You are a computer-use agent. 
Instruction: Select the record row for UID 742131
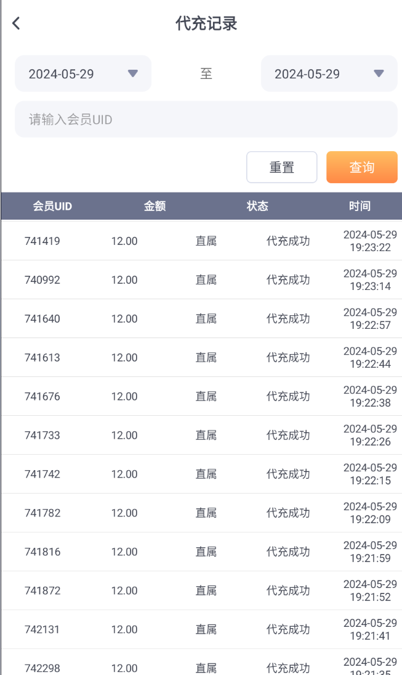tap(201, 630)
